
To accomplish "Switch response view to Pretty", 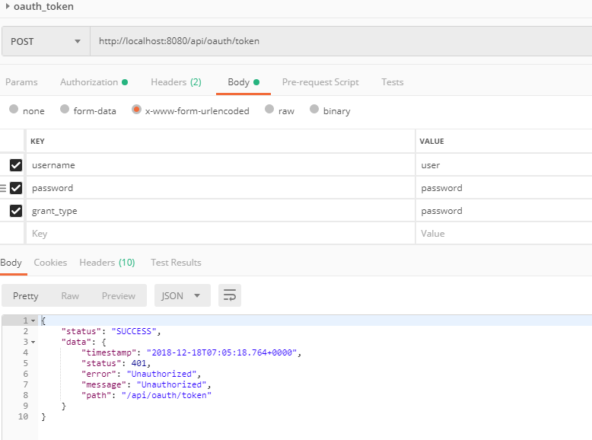I will (26, 295).
